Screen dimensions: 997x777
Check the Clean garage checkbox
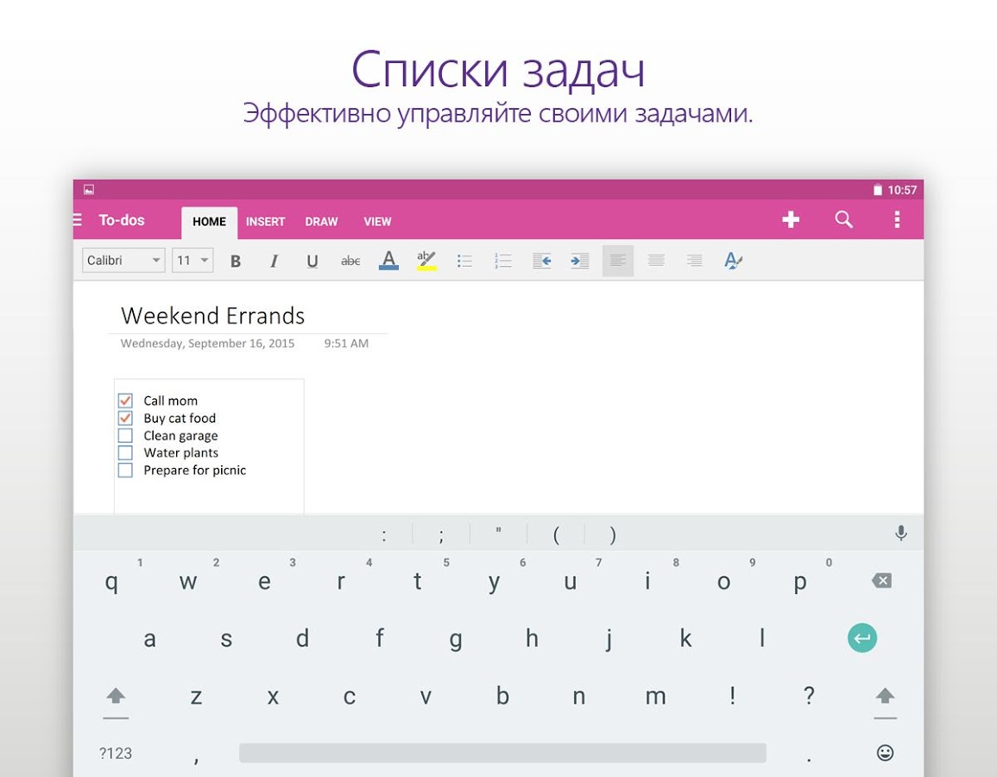(125, 436)
